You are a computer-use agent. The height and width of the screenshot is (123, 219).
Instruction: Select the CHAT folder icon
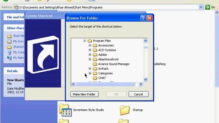point(95,78)
